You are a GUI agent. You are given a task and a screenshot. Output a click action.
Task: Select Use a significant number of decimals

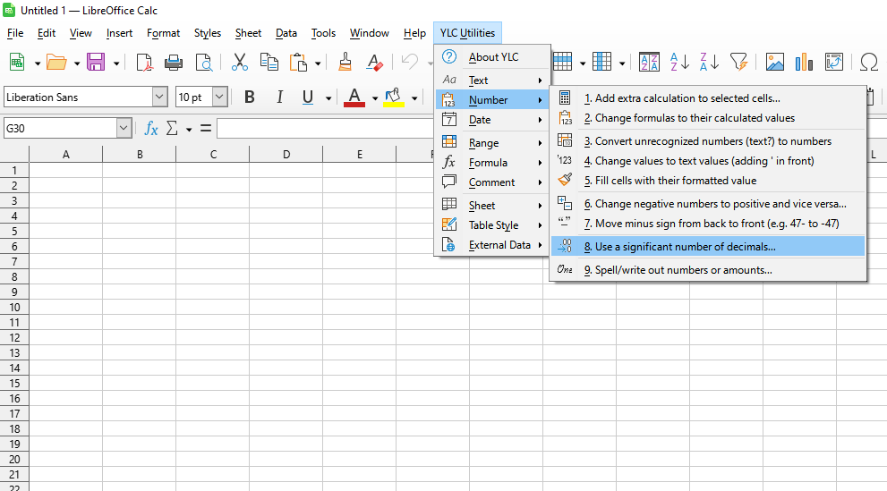tap(685, 247)
